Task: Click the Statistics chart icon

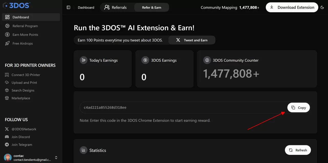Action: (x=84, y=150)
